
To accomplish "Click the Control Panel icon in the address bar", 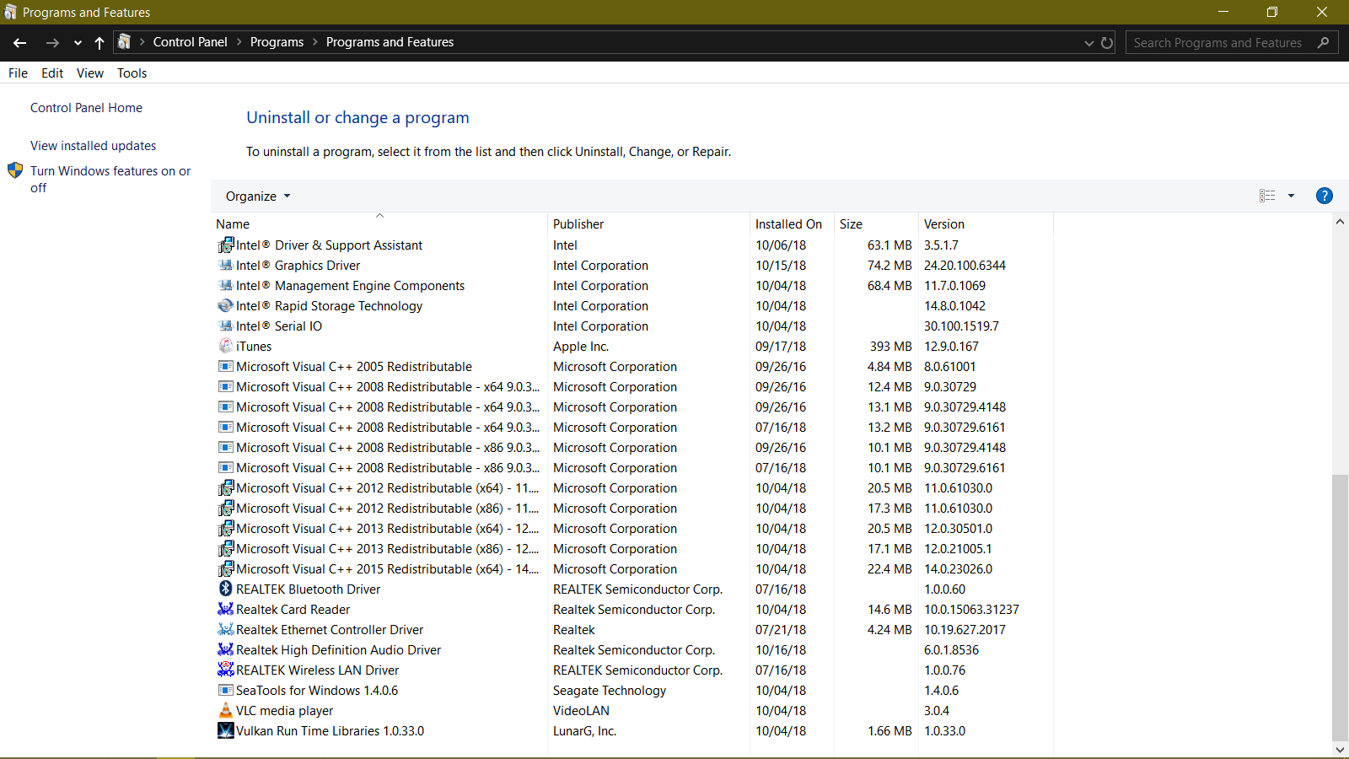I will point(124,41).
